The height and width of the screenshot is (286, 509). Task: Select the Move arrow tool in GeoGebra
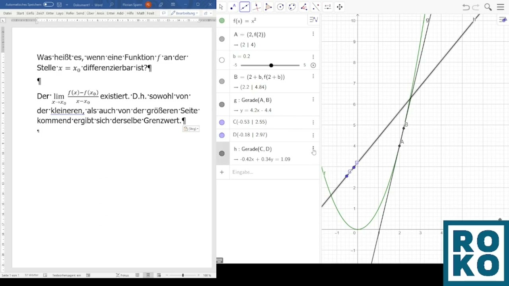click(x=221, y=7)
